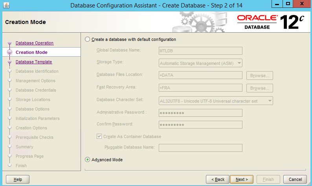Click the Oracle Database 12c logo
The width and height of the screenshot is (312, 186).
pyautogui.click(x=271, y=22)
